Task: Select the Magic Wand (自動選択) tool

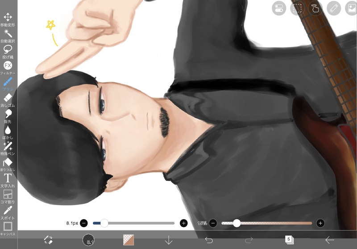Action: pyautogui.click(x=8, y=36)
